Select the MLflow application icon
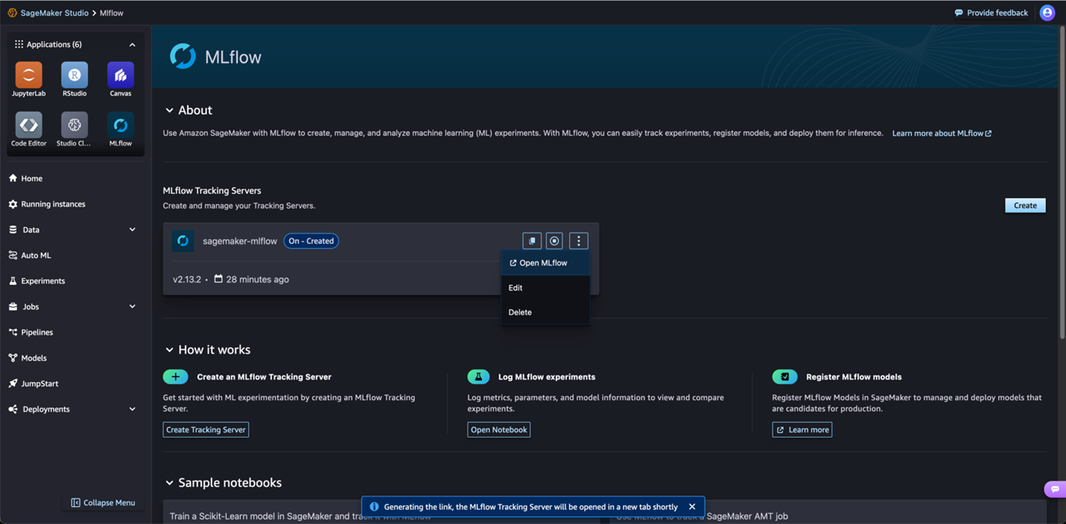The image size is (1066, 524). coord(120,126)
